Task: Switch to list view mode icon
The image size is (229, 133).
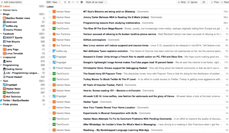Action: [65, 2]
